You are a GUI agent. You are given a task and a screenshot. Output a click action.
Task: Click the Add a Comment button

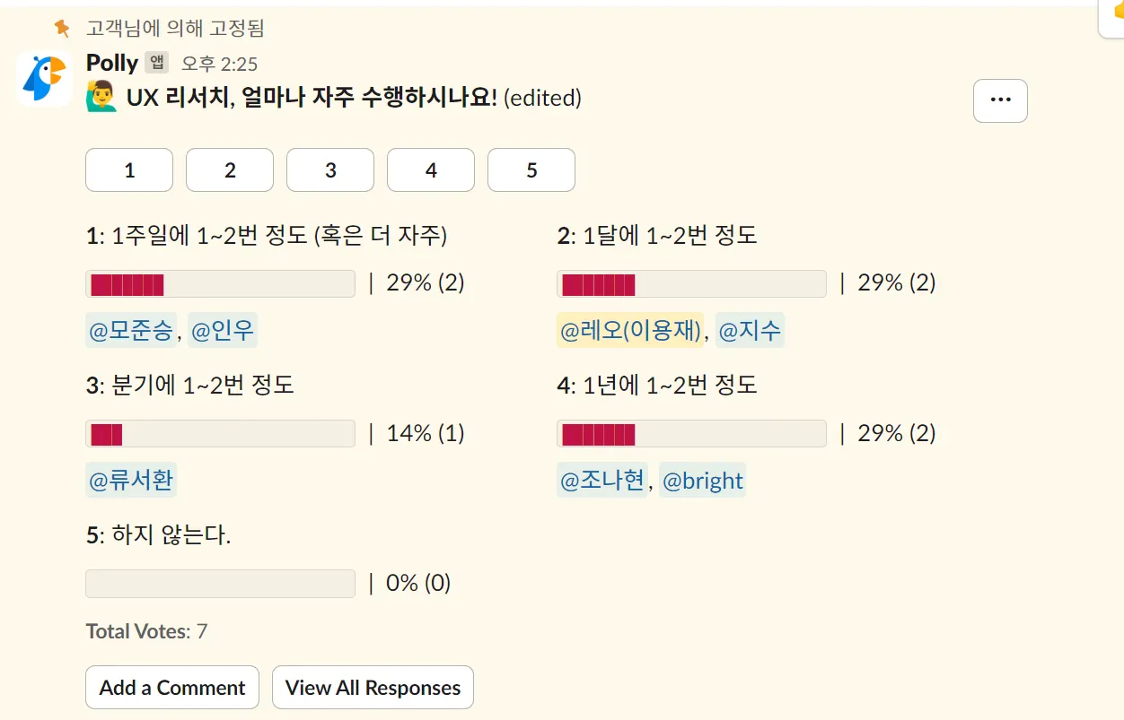(172, 688)
